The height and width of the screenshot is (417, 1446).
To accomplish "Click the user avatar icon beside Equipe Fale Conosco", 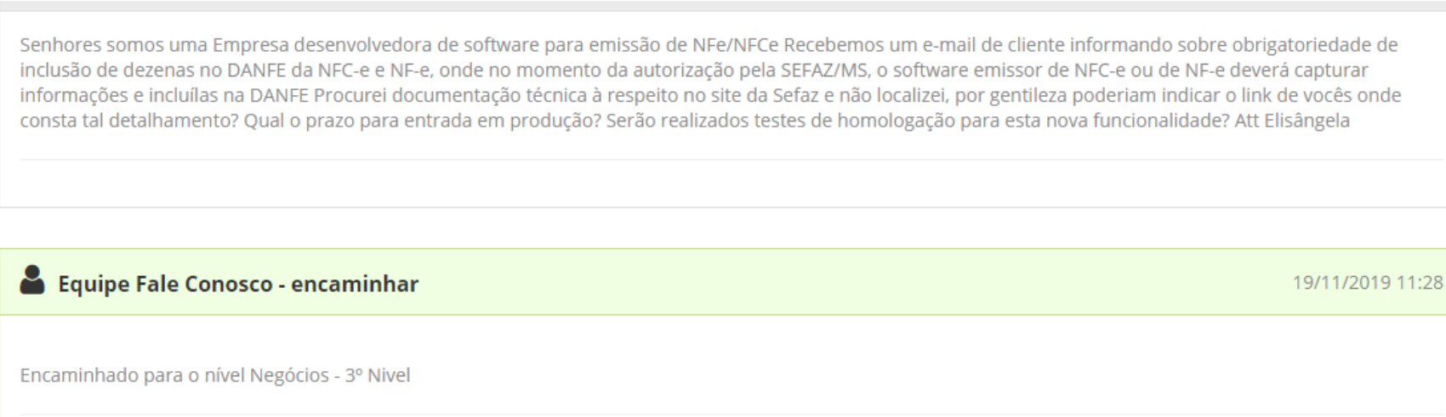I will 32,281.
